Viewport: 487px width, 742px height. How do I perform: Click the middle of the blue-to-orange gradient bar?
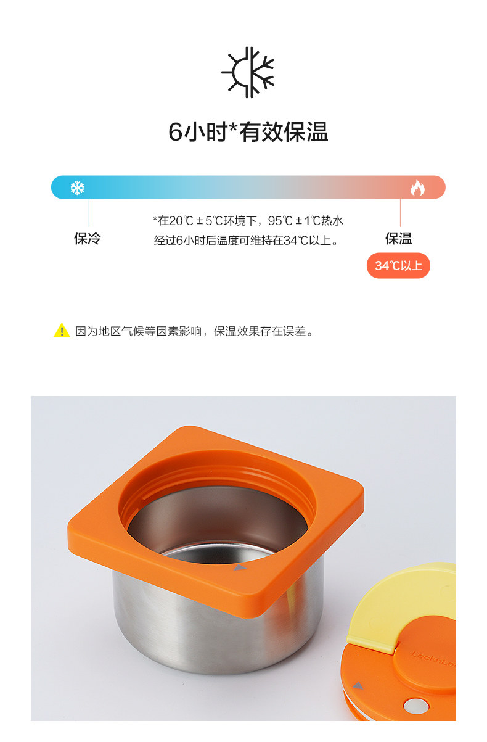pyautogui.click(x=248, y=188)
